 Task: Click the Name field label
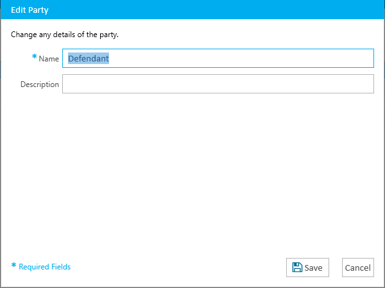tap(49, 59)
